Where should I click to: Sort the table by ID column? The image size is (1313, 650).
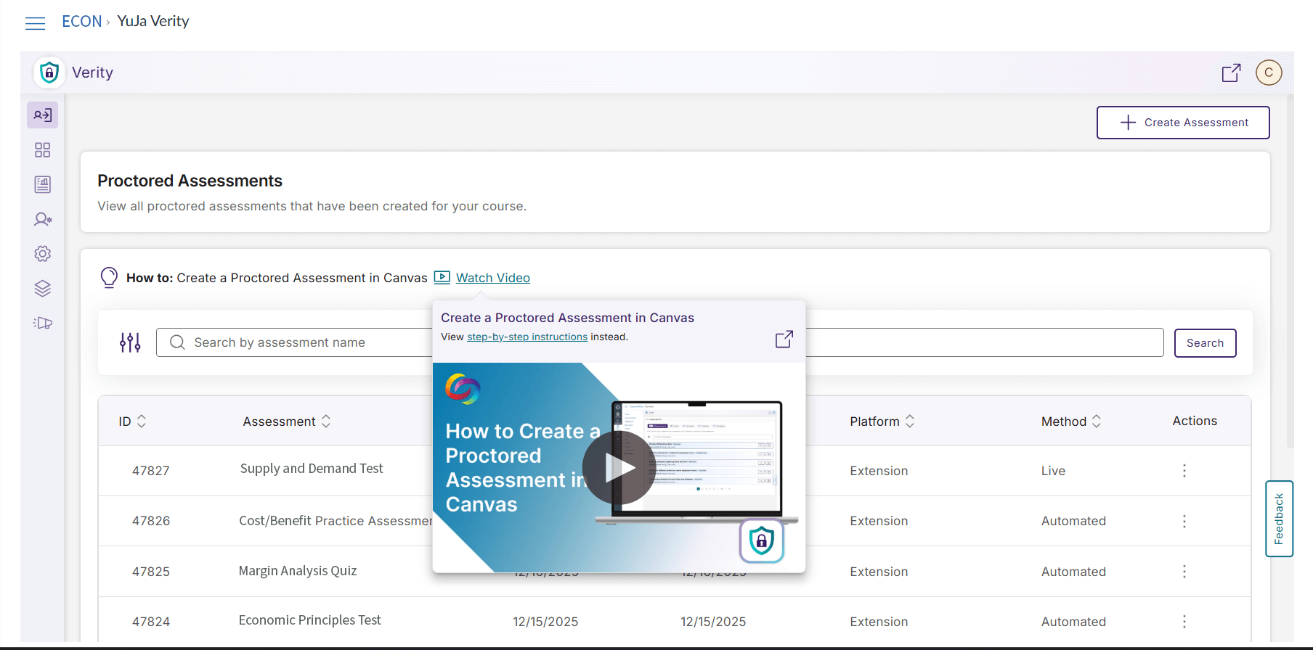[x=142, y=421]
